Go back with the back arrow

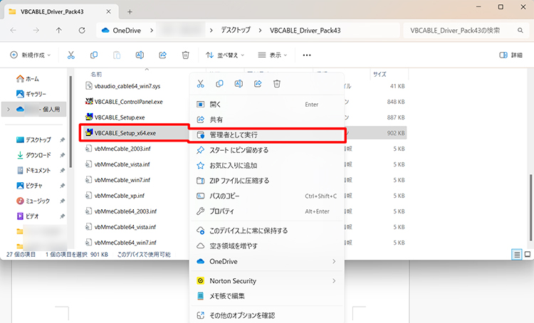(x=14, y=31)
